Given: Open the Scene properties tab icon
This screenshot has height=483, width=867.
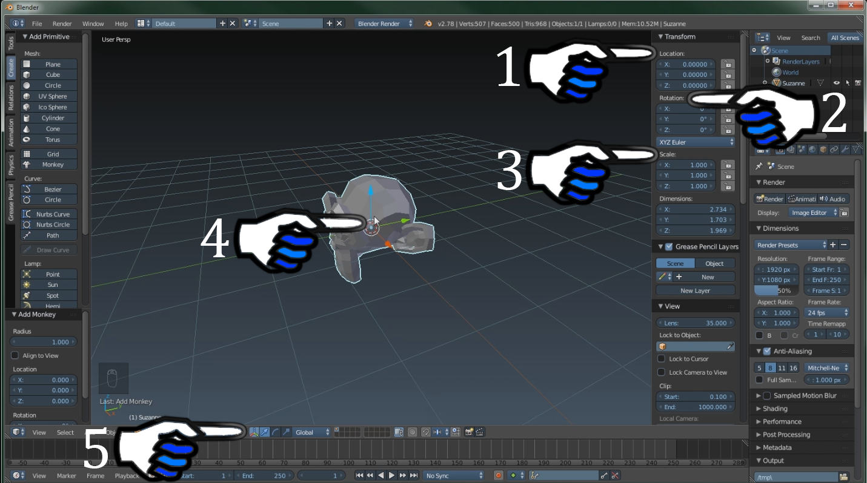Looking at the screenshot, I should pos(802,149).
